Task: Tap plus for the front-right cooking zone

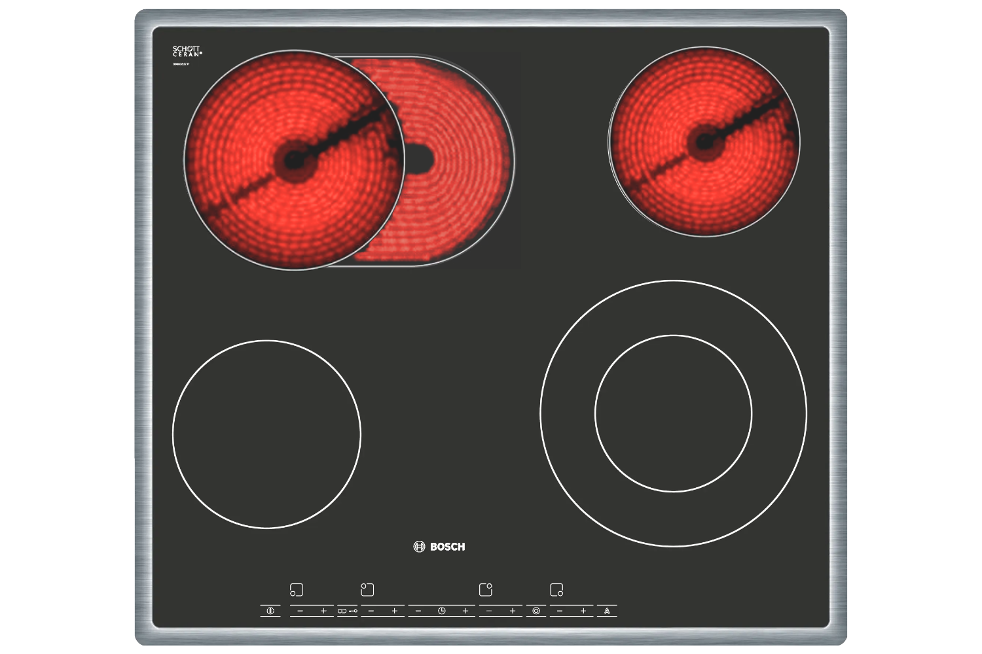Action: click(583, 611)
